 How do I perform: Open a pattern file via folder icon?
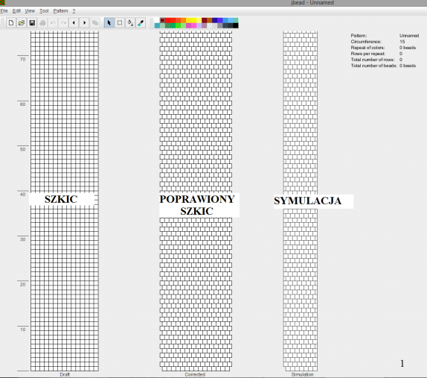[x=22, y=22]
